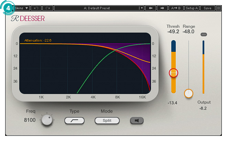
Task: Click the redo arrow button
Action: pos(48,8)
